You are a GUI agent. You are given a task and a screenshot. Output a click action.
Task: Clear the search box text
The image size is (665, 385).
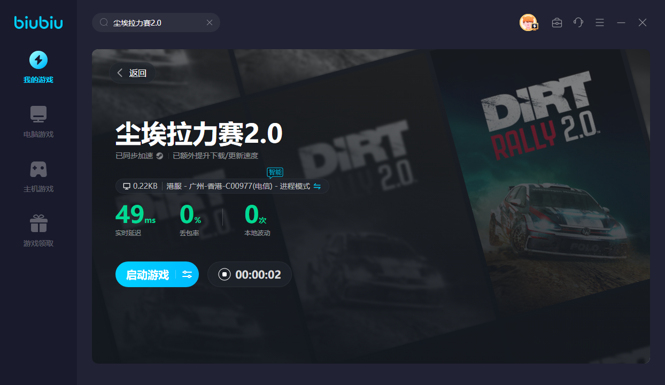point(210,22)
